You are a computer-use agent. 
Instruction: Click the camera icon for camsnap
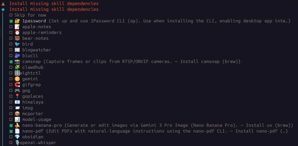pos(17,61)
